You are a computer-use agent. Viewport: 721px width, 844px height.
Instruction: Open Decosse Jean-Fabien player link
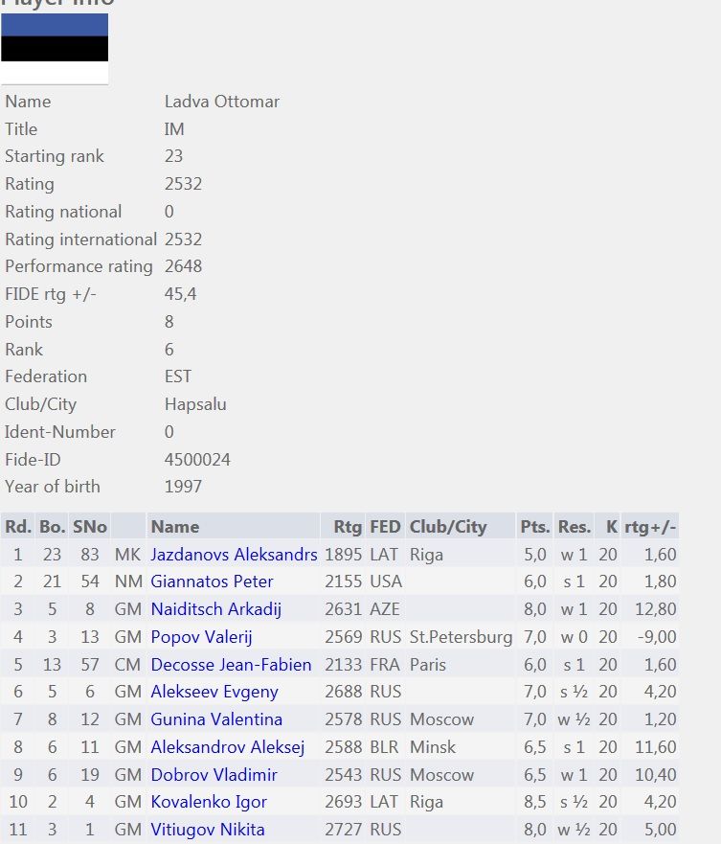coord(231,664)
